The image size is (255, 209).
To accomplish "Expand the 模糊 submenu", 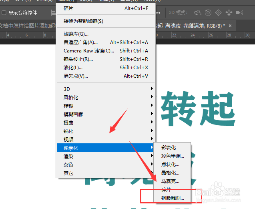I will coord(106,106).
